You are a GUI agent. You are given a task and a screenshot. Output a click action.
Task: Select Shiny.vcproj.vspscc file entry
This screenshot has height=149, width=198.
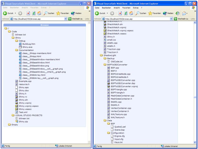coord(29,106)
